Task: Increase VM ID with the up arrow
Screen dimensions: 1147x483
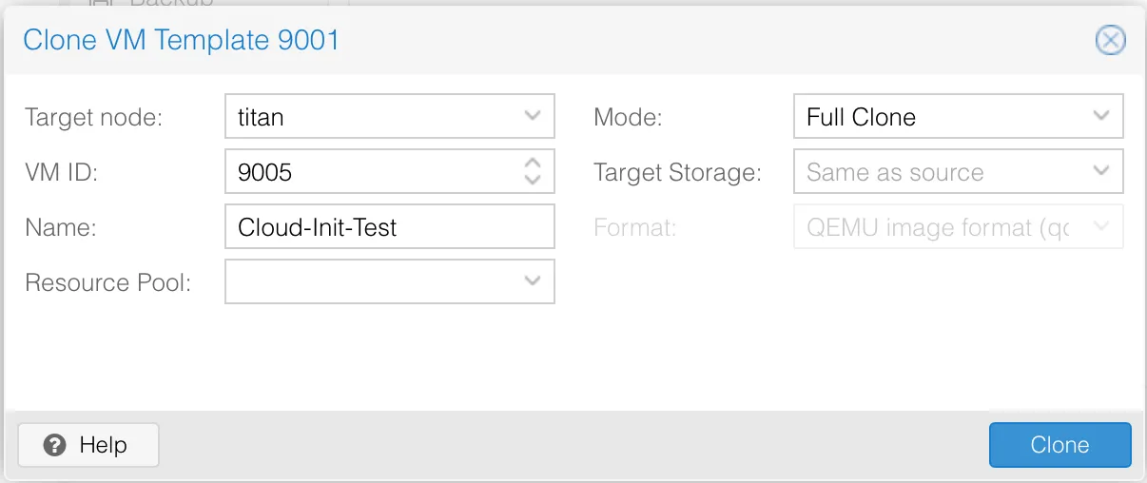Action: (533, 163)
